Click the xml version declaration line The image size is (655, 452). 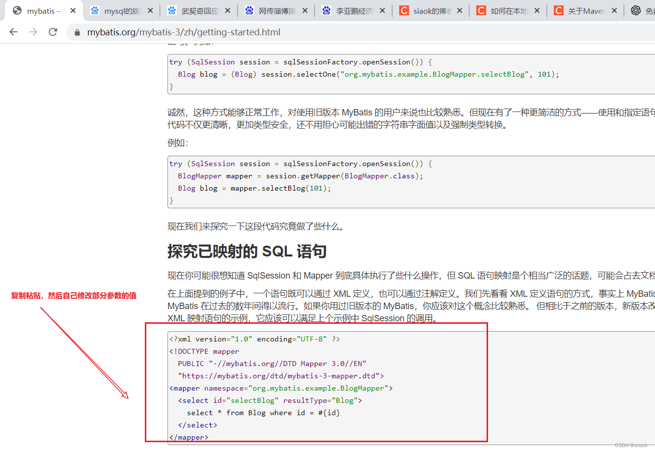254,339
